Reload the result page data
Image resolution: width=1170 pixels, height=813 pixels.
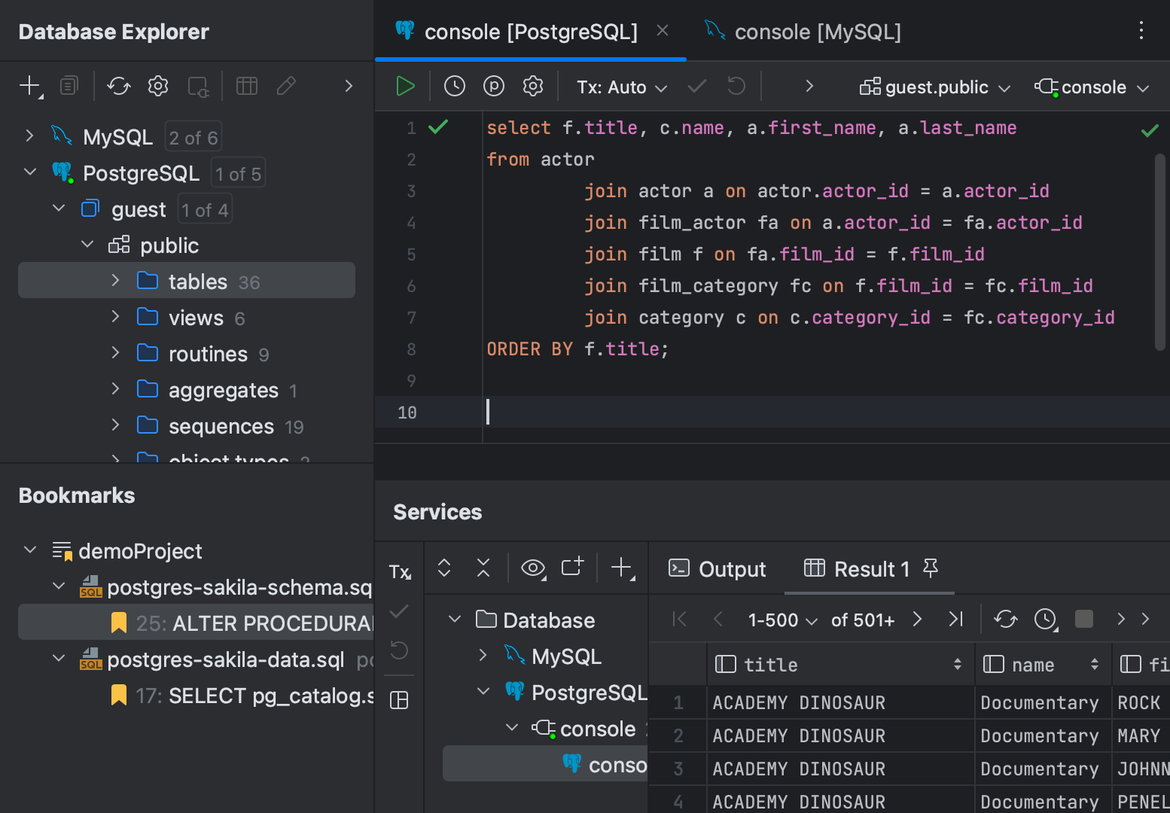click(1005, 619)
